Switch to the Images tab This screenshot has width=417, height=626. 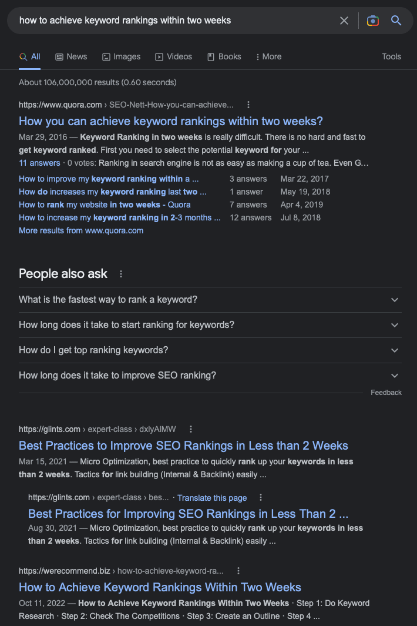point(122,56)
